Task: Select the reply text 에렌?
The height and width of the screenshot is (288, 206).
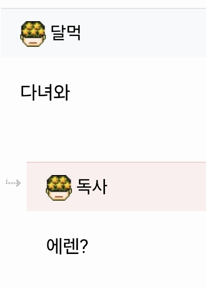Action: pyautogui.click(x=68, y=246)
